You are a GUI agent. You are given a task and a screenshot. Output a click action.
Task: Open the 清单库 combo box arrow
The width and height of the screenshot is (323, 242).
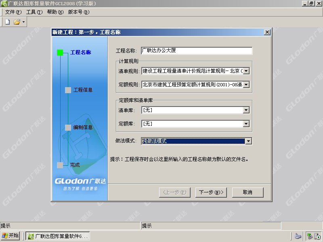[246, 110]
